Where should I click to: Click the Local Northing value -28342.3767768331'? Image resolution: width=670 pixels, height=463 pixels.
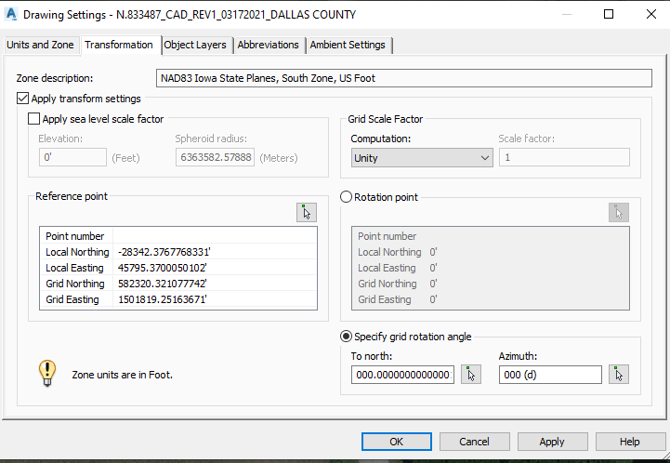coord(164,252)
